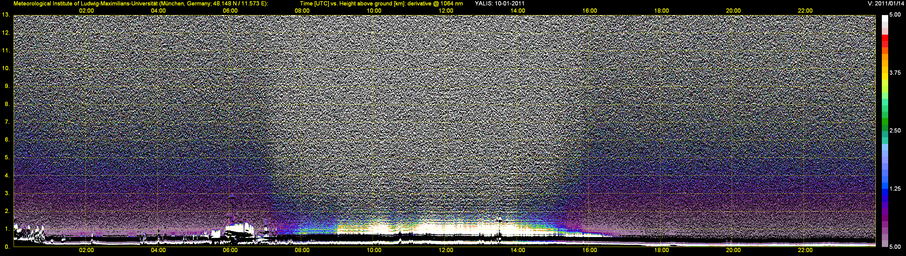Click the 04:00 label on the top time axis
Screen dimensions: 906x256
[158, 11]
